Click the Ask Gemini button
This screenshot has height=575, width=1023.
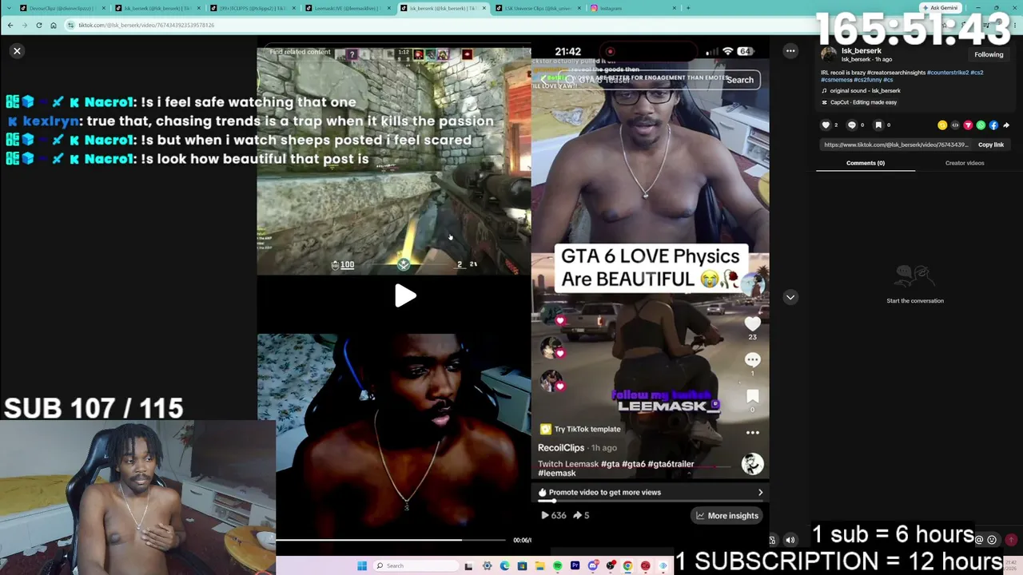point(940,8)
